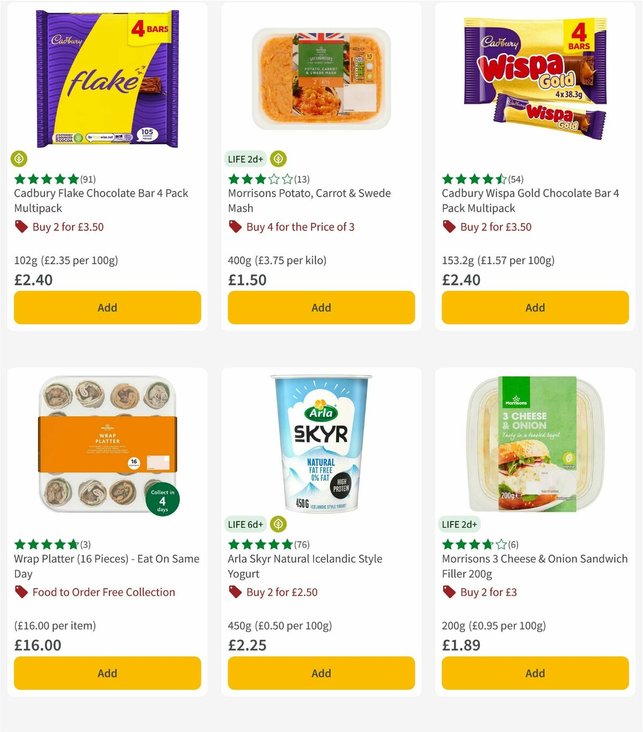Click the star rating for Cadbury Wispa Gold
Image resolution: width=643 pixels, height=732 pixels.
click(472, 178)
